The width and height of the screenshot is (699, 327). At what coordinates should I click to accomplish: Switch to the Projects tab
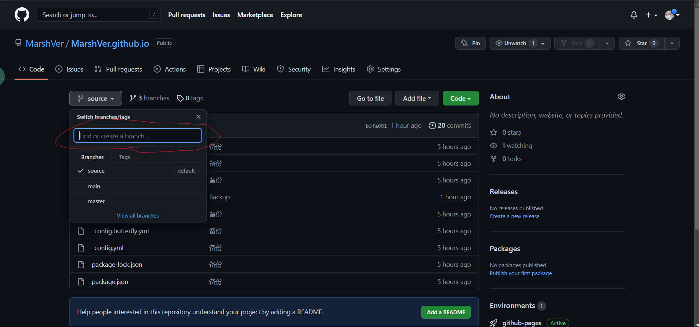(214, 69)
